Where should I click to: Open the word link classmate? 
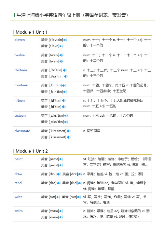(x=22, y=131)
